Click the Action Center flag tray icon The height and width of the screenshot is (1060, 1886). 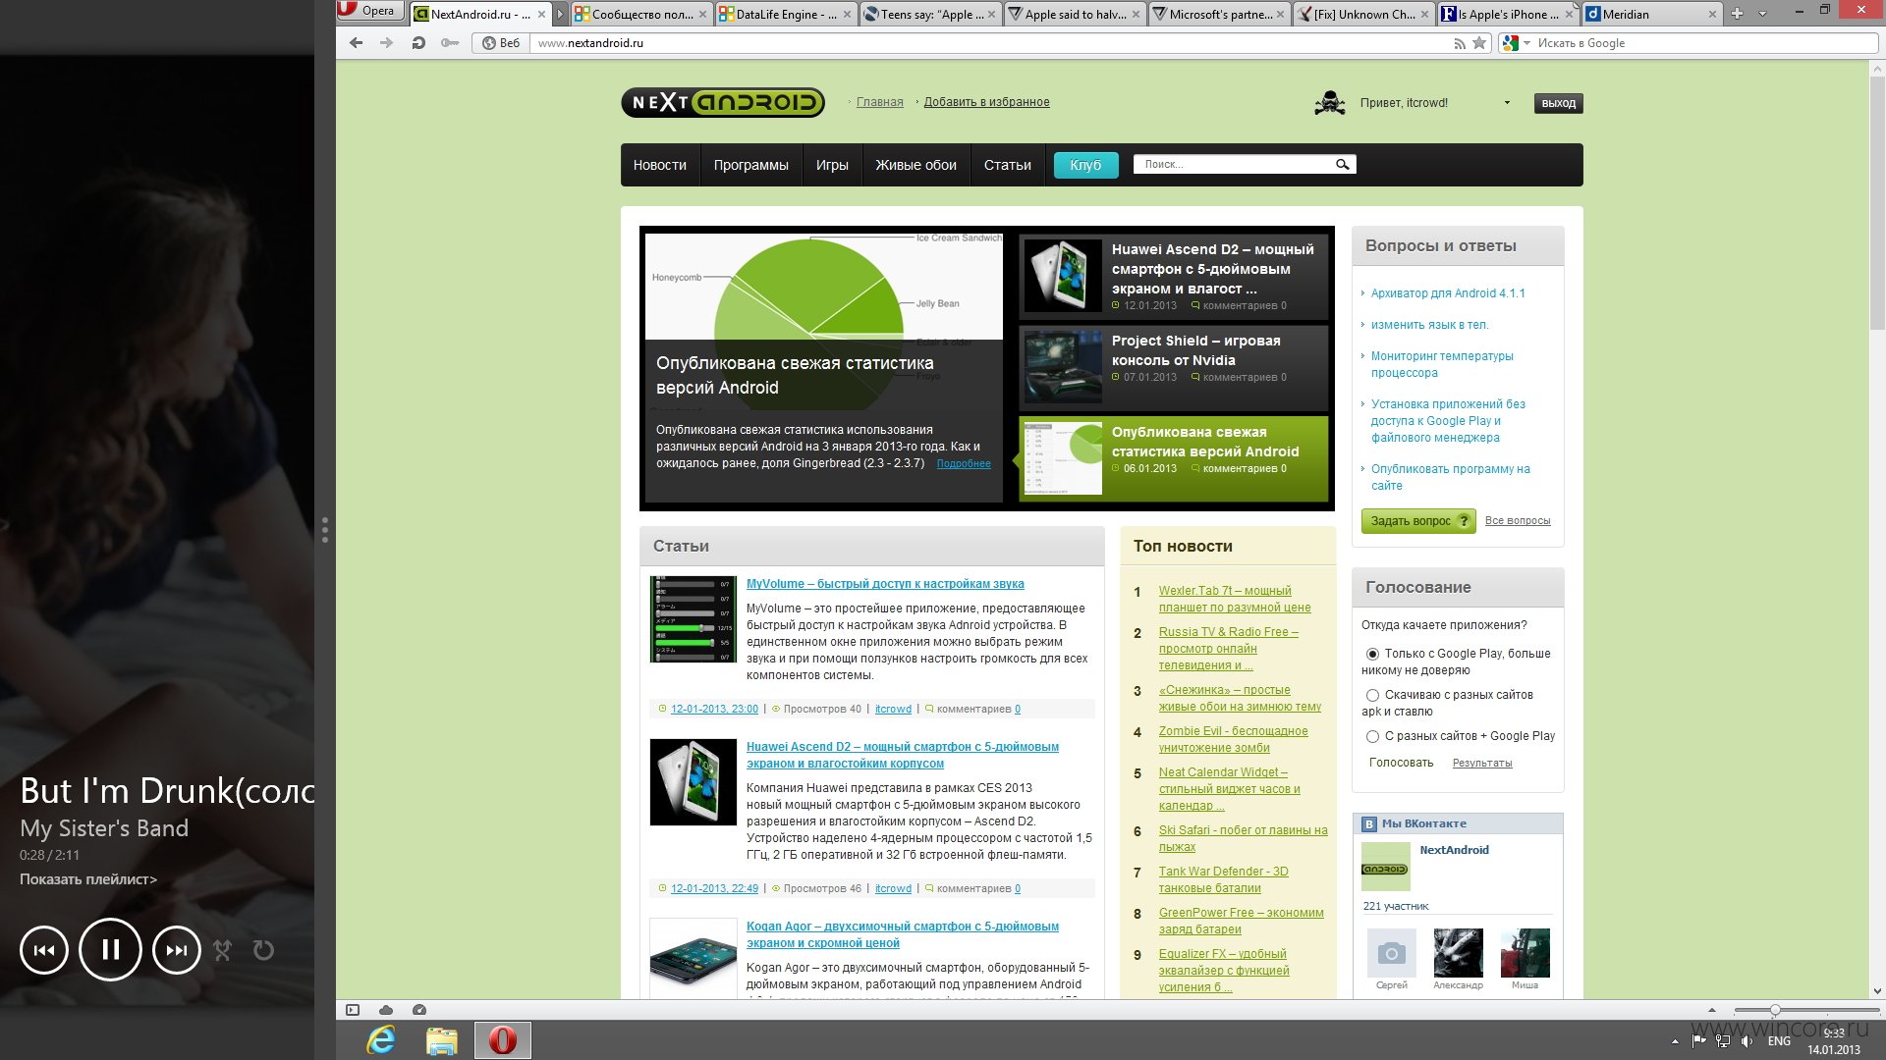pyautogui.click(x=1698, y=1041)
